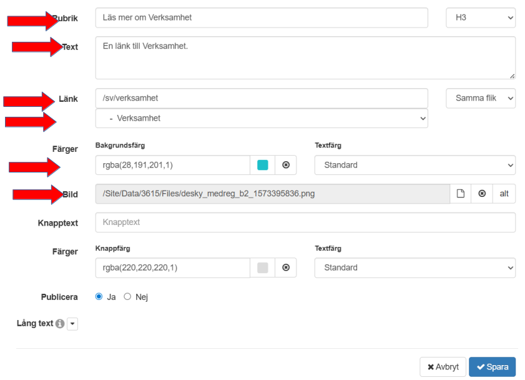Click the Rubrik field with Läs mer om Verksamhet
This screenshot has width=525, height=380.
[x=262, y=17]
